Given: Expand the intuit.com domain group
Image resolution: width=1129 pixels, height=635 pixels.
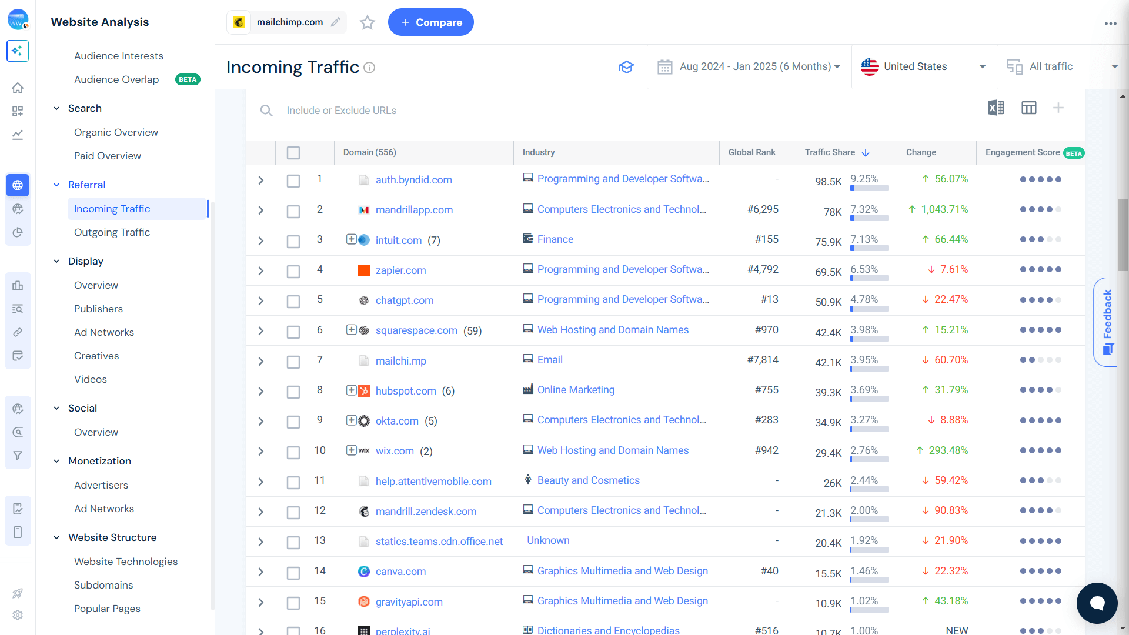Looking at the screenshot, I should click(352, 240).
